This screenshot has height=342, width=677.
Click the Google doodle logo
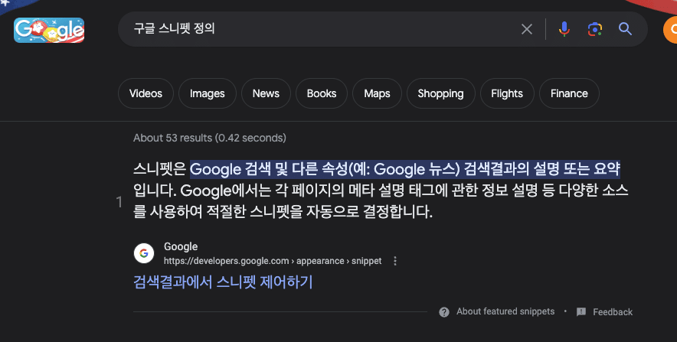49,30
